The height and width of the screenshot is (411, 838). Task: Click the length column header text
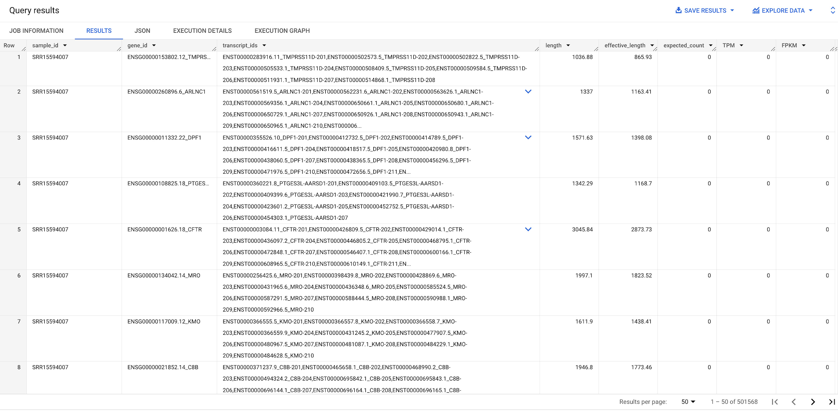[x=553, y=45]
